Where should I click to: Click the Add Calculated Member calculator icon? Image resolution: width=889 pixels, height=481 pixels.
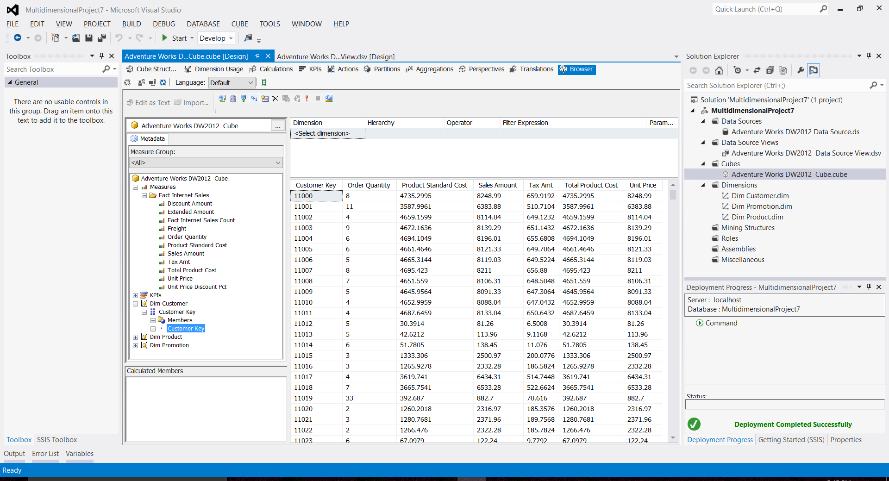pos(233,99)
